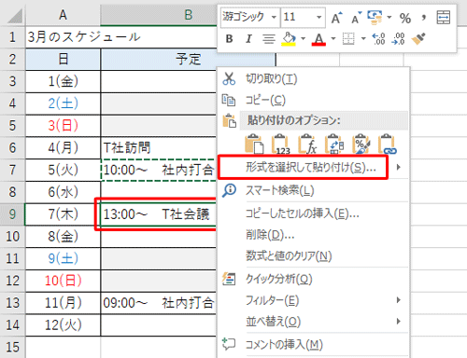
Task: Select column A header
Action: (x=64, y=15)
